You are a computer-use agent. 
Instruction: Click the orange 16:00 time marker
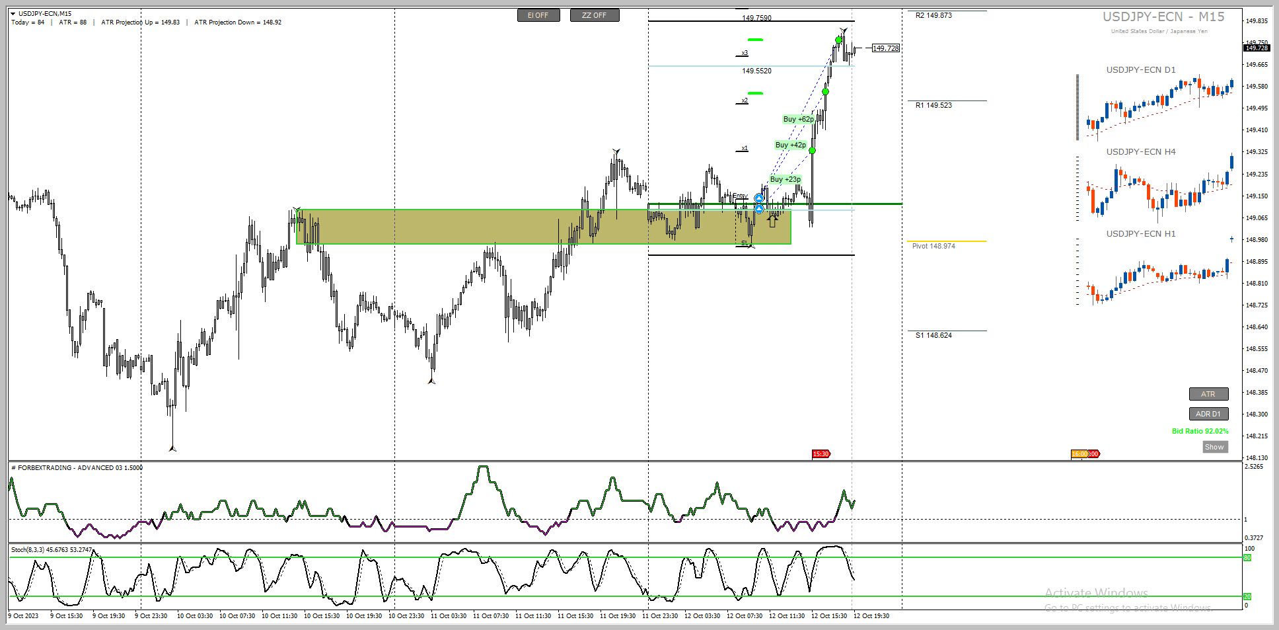pos(1079,453)
